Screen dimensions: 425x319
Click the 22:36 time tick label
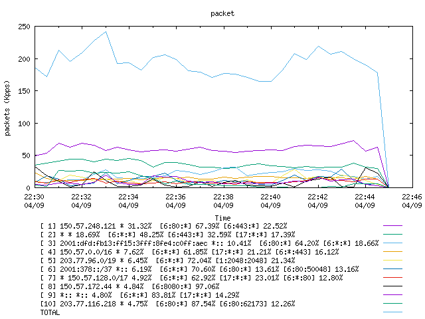175,197
